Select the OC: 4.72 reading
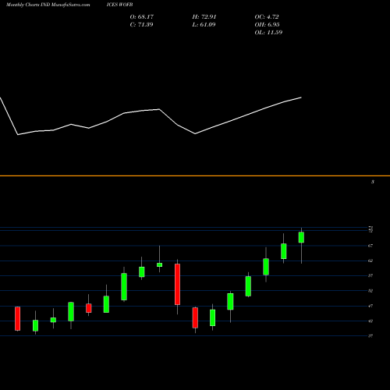This screenshot has height=390, width=390. click(267, 17)
